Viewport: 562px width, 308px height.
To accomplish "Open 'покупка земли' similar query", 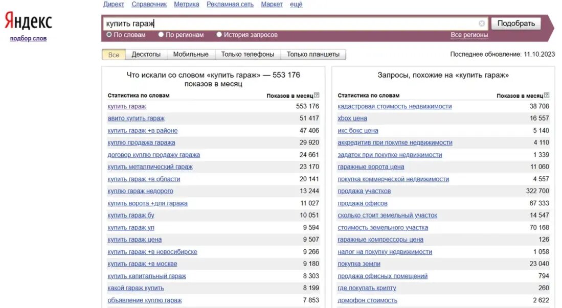I will (359, 264).
